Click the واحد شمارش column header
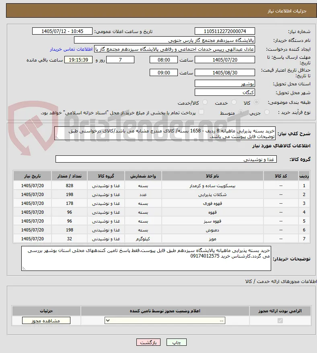The width and height of the screenshot is (317, 353). point(143,176)
